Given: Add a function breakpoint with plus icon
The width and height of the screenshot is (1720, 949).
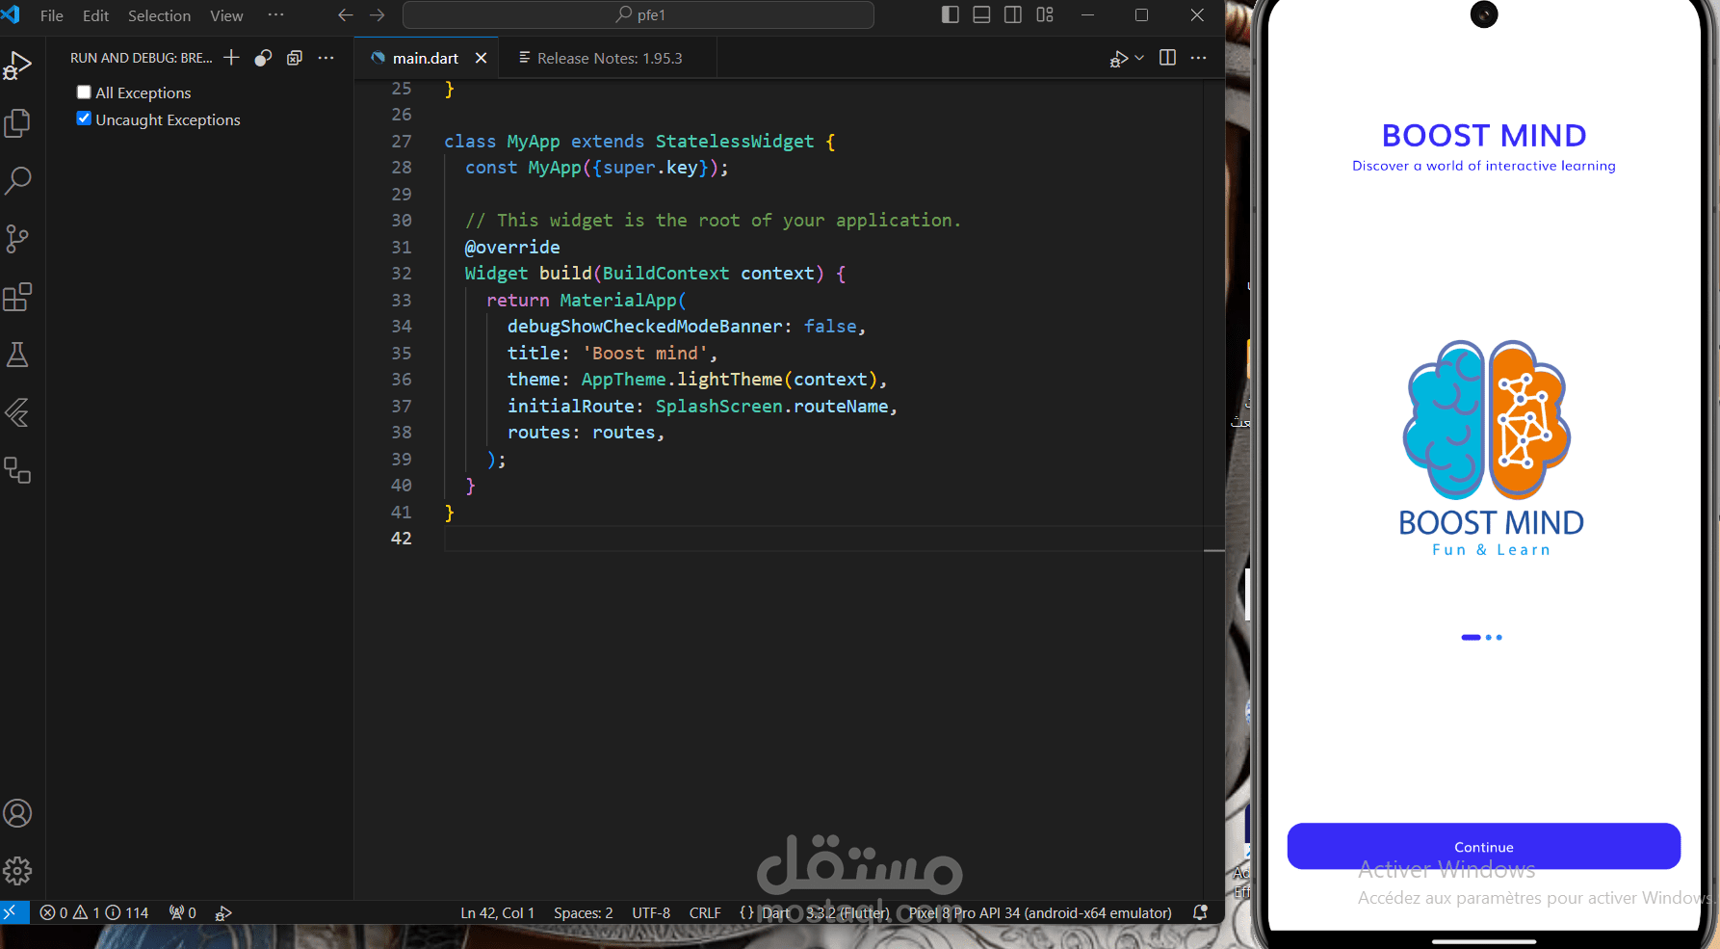Looking at the screenshot, I should [231, 58].
